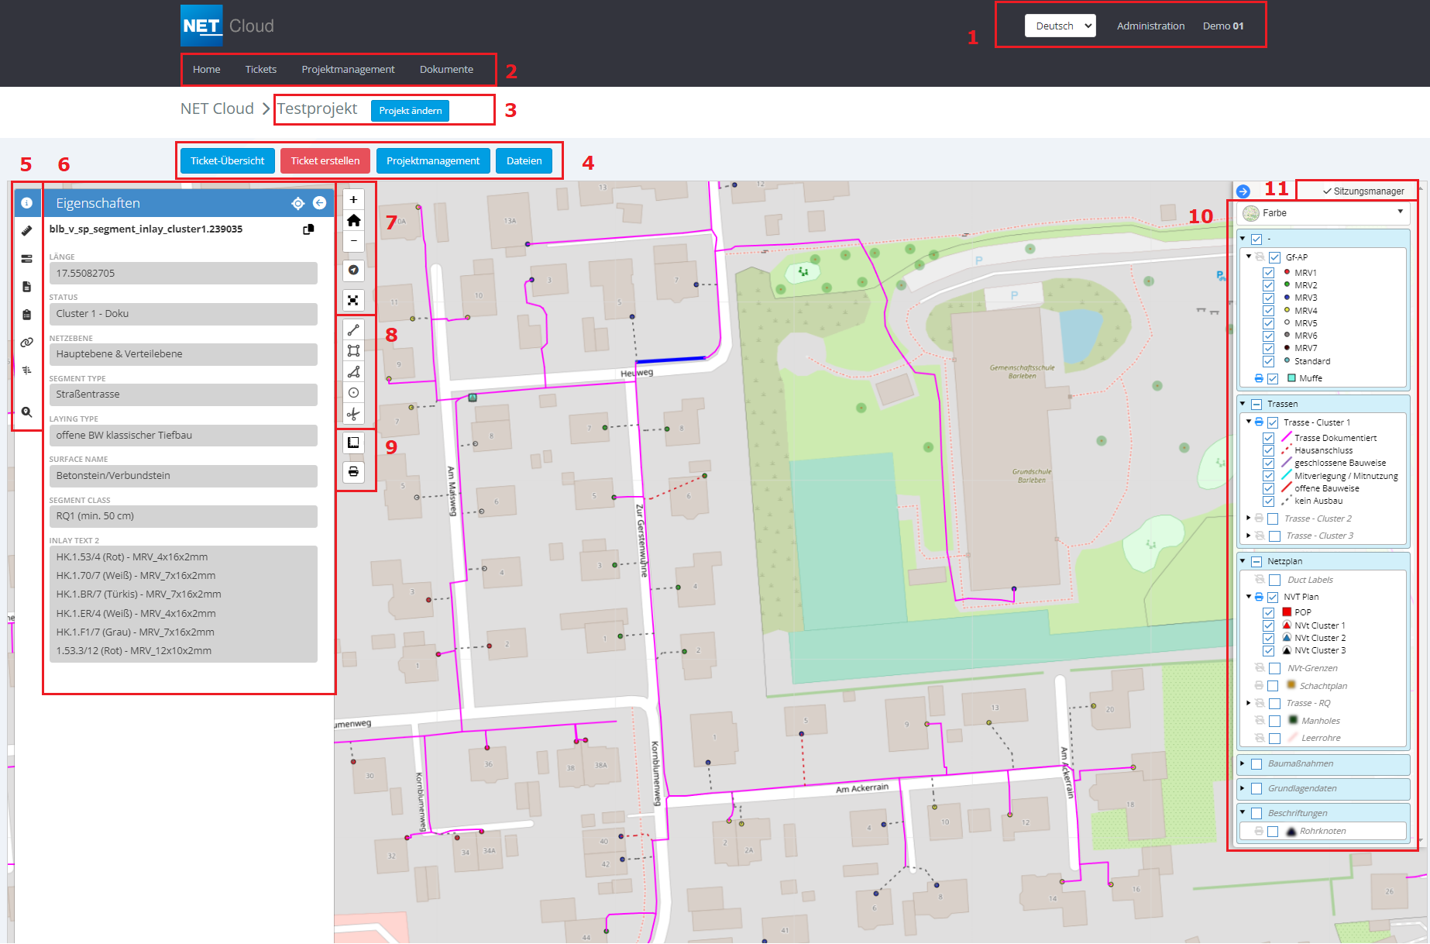The width and height of the screenshot is (1430, 944).
Task: Click the scissors cut tool icon
Action: pos(353,414)
